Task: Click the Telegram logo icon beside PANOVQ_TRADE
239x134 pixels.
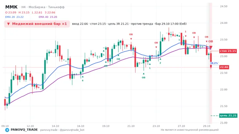Action: coord(7,130)
